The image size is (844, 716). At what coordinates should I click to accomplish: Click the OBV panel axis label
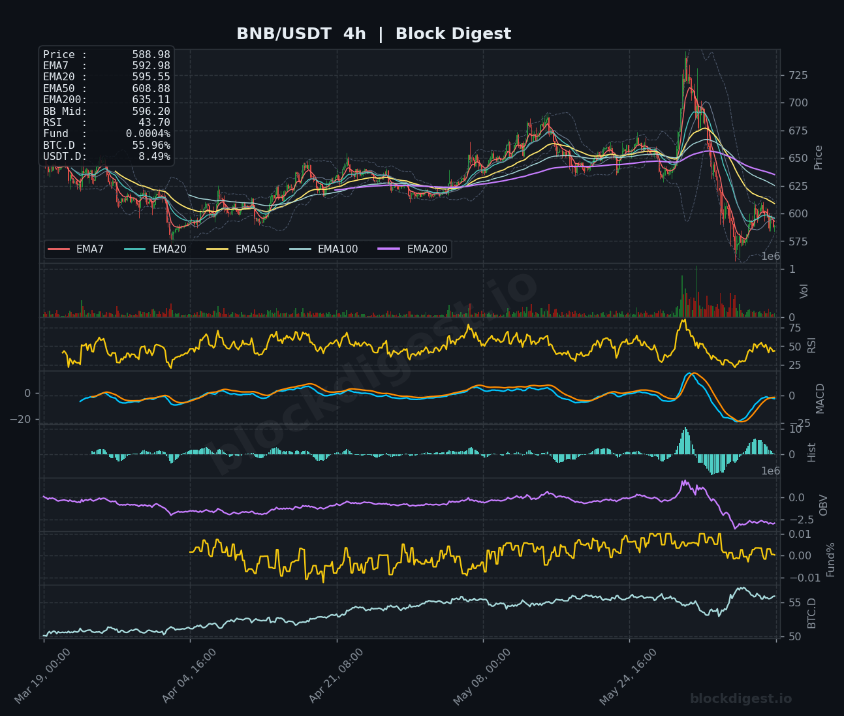coord(823,505)
